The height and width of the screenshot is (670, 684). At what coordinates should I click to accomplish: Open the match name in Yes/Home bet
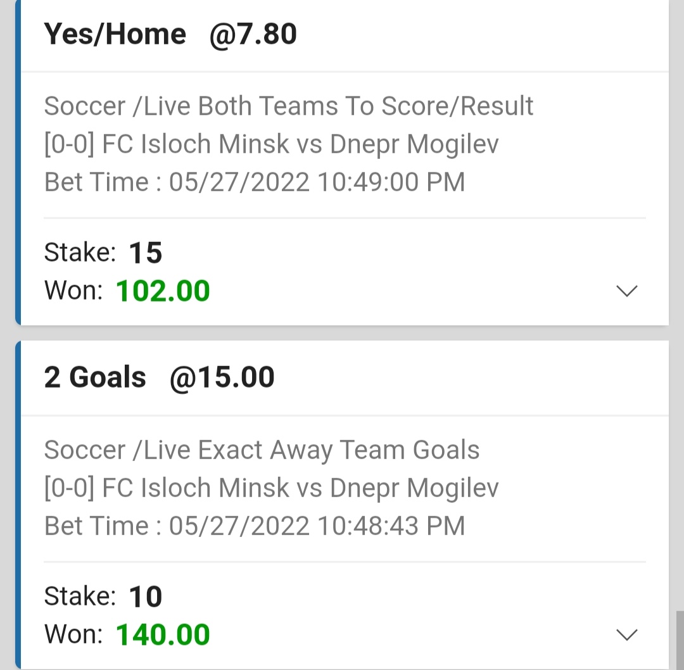click(300, 144)
